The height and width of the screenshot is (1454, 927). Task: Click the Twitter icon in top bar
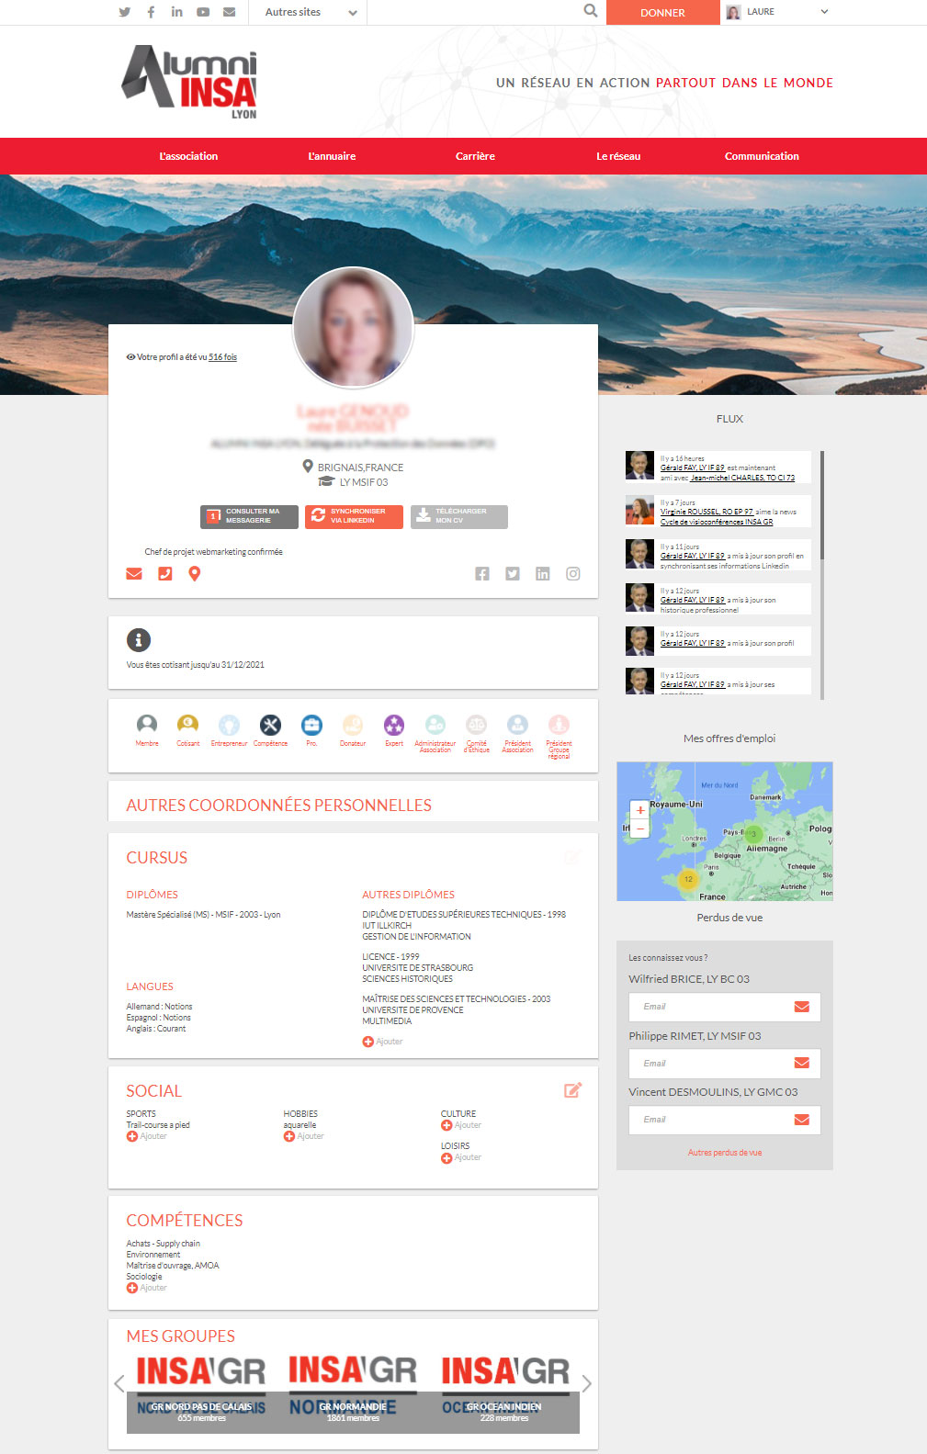[x=125, y=12]
